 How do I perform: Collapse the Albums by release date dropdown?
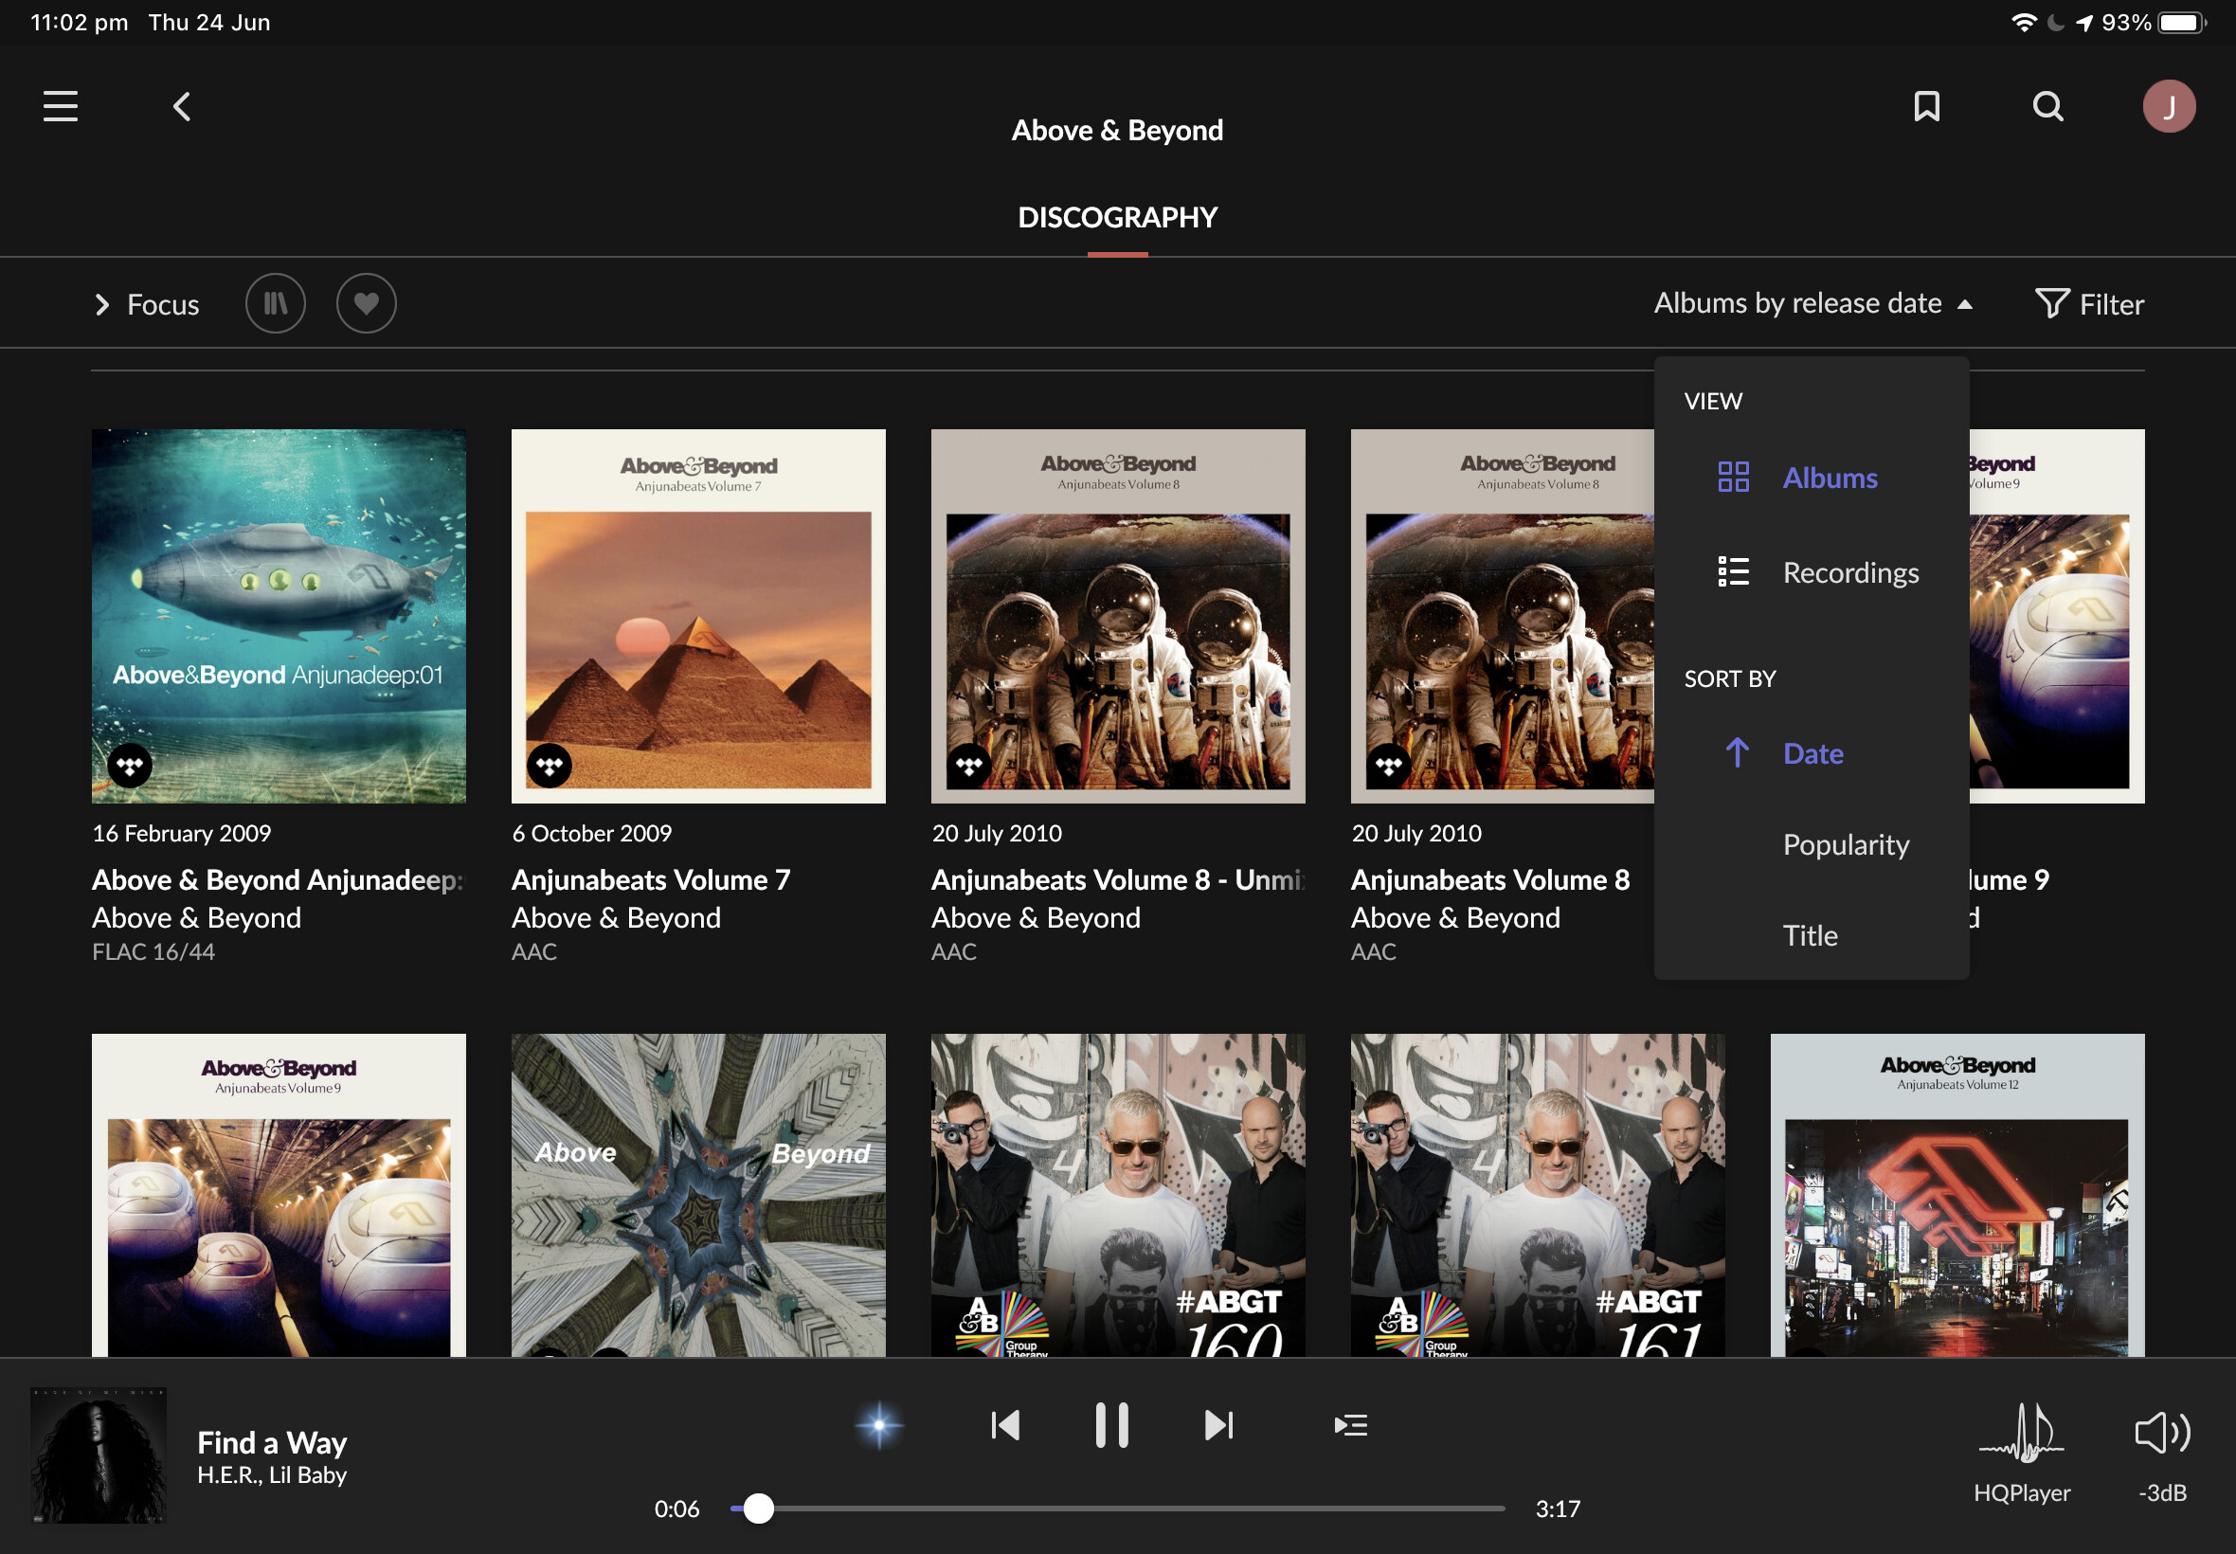click(x=1812, y=304)
